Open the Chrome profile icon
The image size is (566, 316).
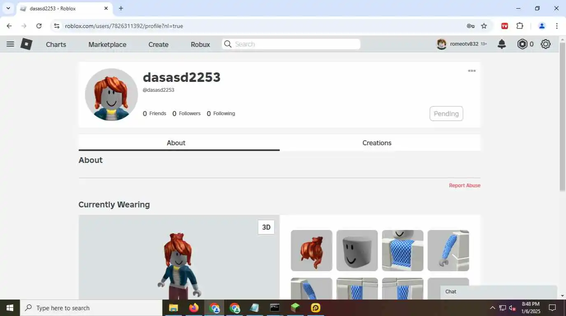tap(542, 26)
